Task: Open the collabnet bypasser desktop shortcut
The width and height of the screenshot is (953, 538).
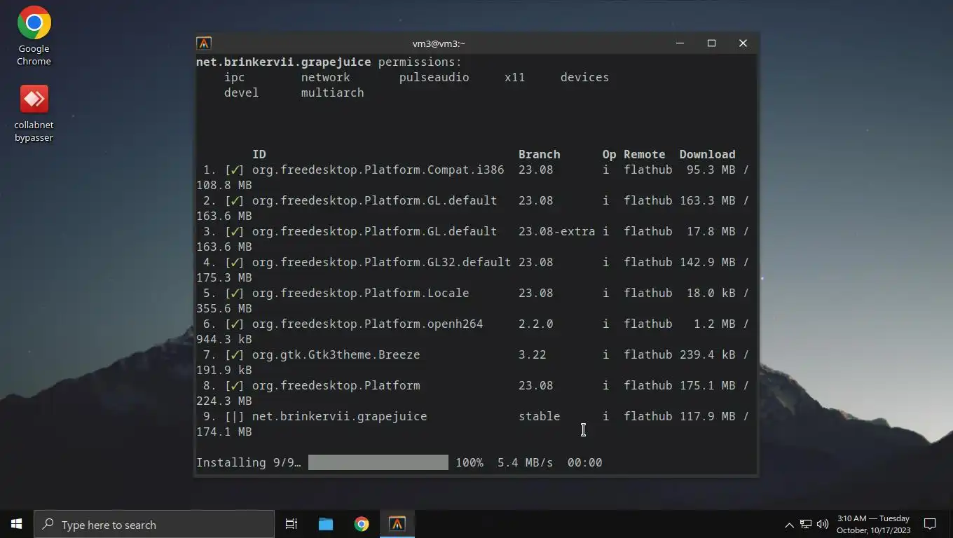Action: click(34, 113)
